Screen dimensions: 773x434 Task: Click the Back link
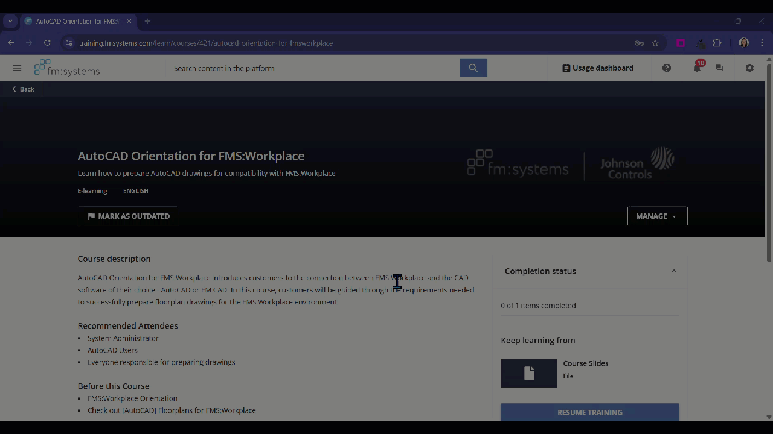pyautogui.click(x=24, y=89)
